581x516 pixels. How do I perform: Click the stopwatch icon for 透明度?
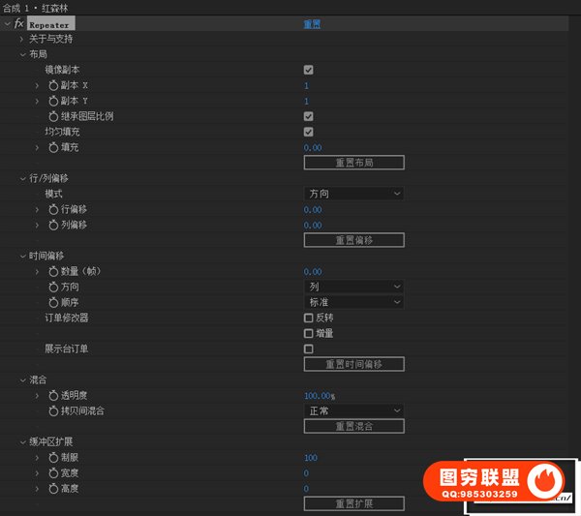[x=53, y=396]
